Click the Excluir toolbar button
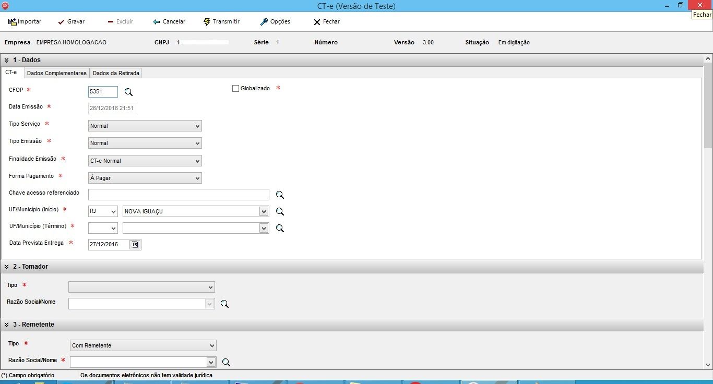 [120, 22]
